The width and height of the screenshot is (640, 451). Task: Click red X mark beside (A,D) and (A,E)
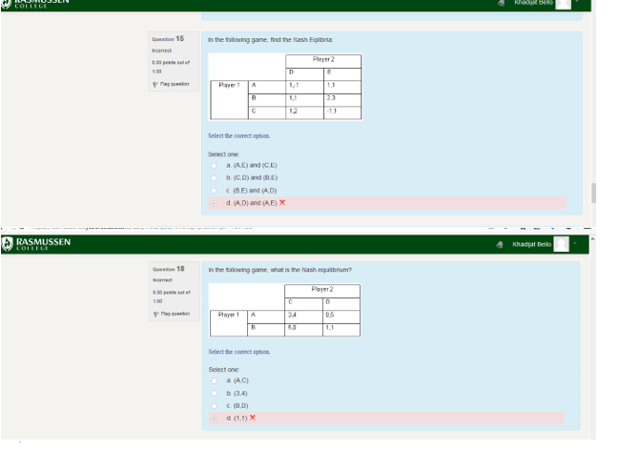click(x=282, y=202)
